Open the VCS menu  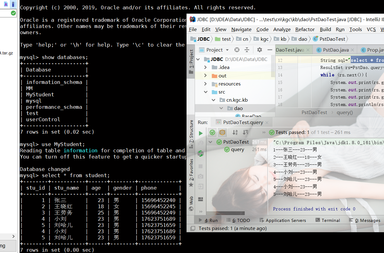371,29
